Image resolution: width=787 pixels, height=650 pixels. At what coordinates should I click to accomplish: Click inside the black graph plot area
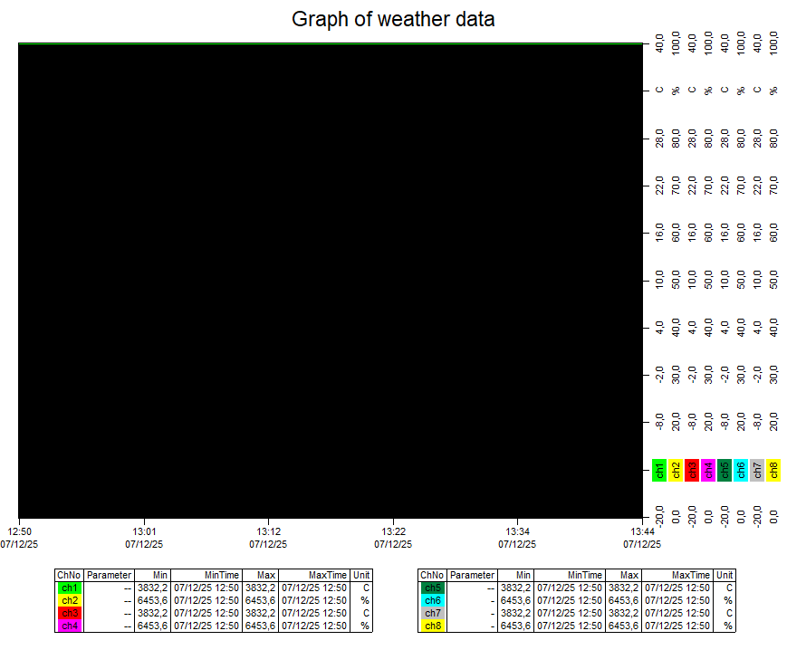click(330, 281)
